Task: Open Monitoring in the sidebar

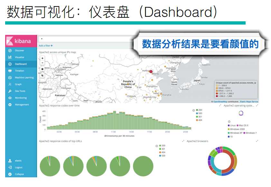Action: point(21,98)
